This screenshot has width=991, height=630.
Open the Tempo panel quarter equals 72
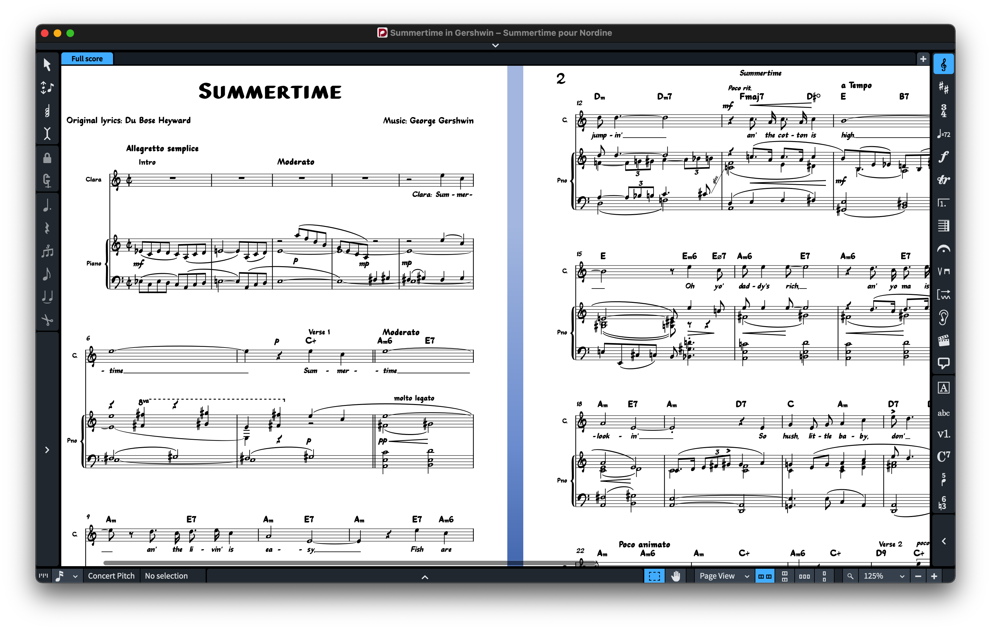[943, 134]
